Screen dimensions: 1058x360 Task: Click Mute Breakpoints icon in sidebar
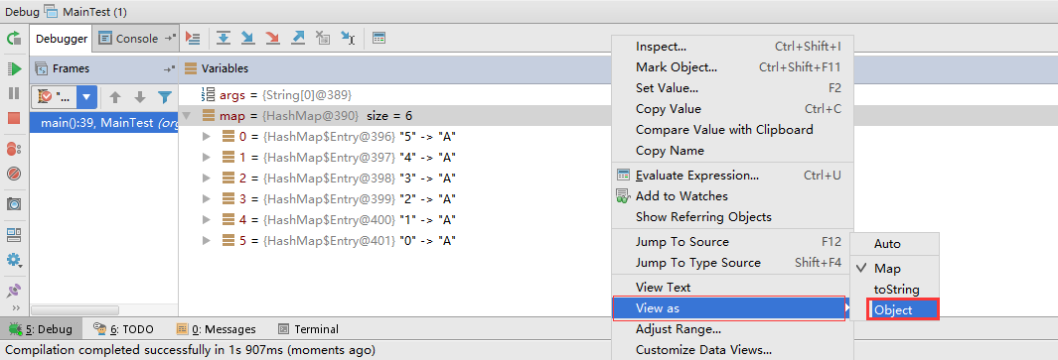coord(14,174)
